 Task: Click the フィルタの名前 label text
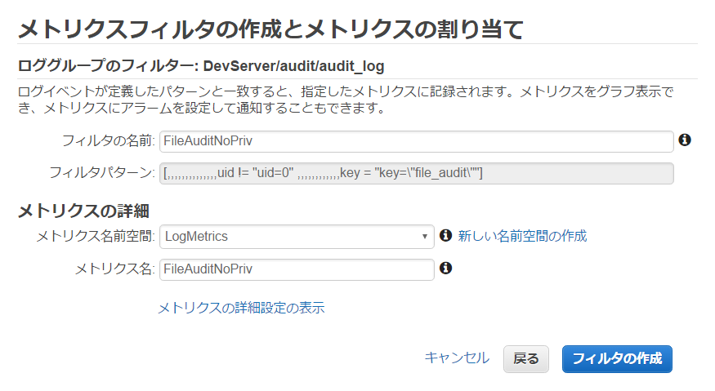(108, 141)
